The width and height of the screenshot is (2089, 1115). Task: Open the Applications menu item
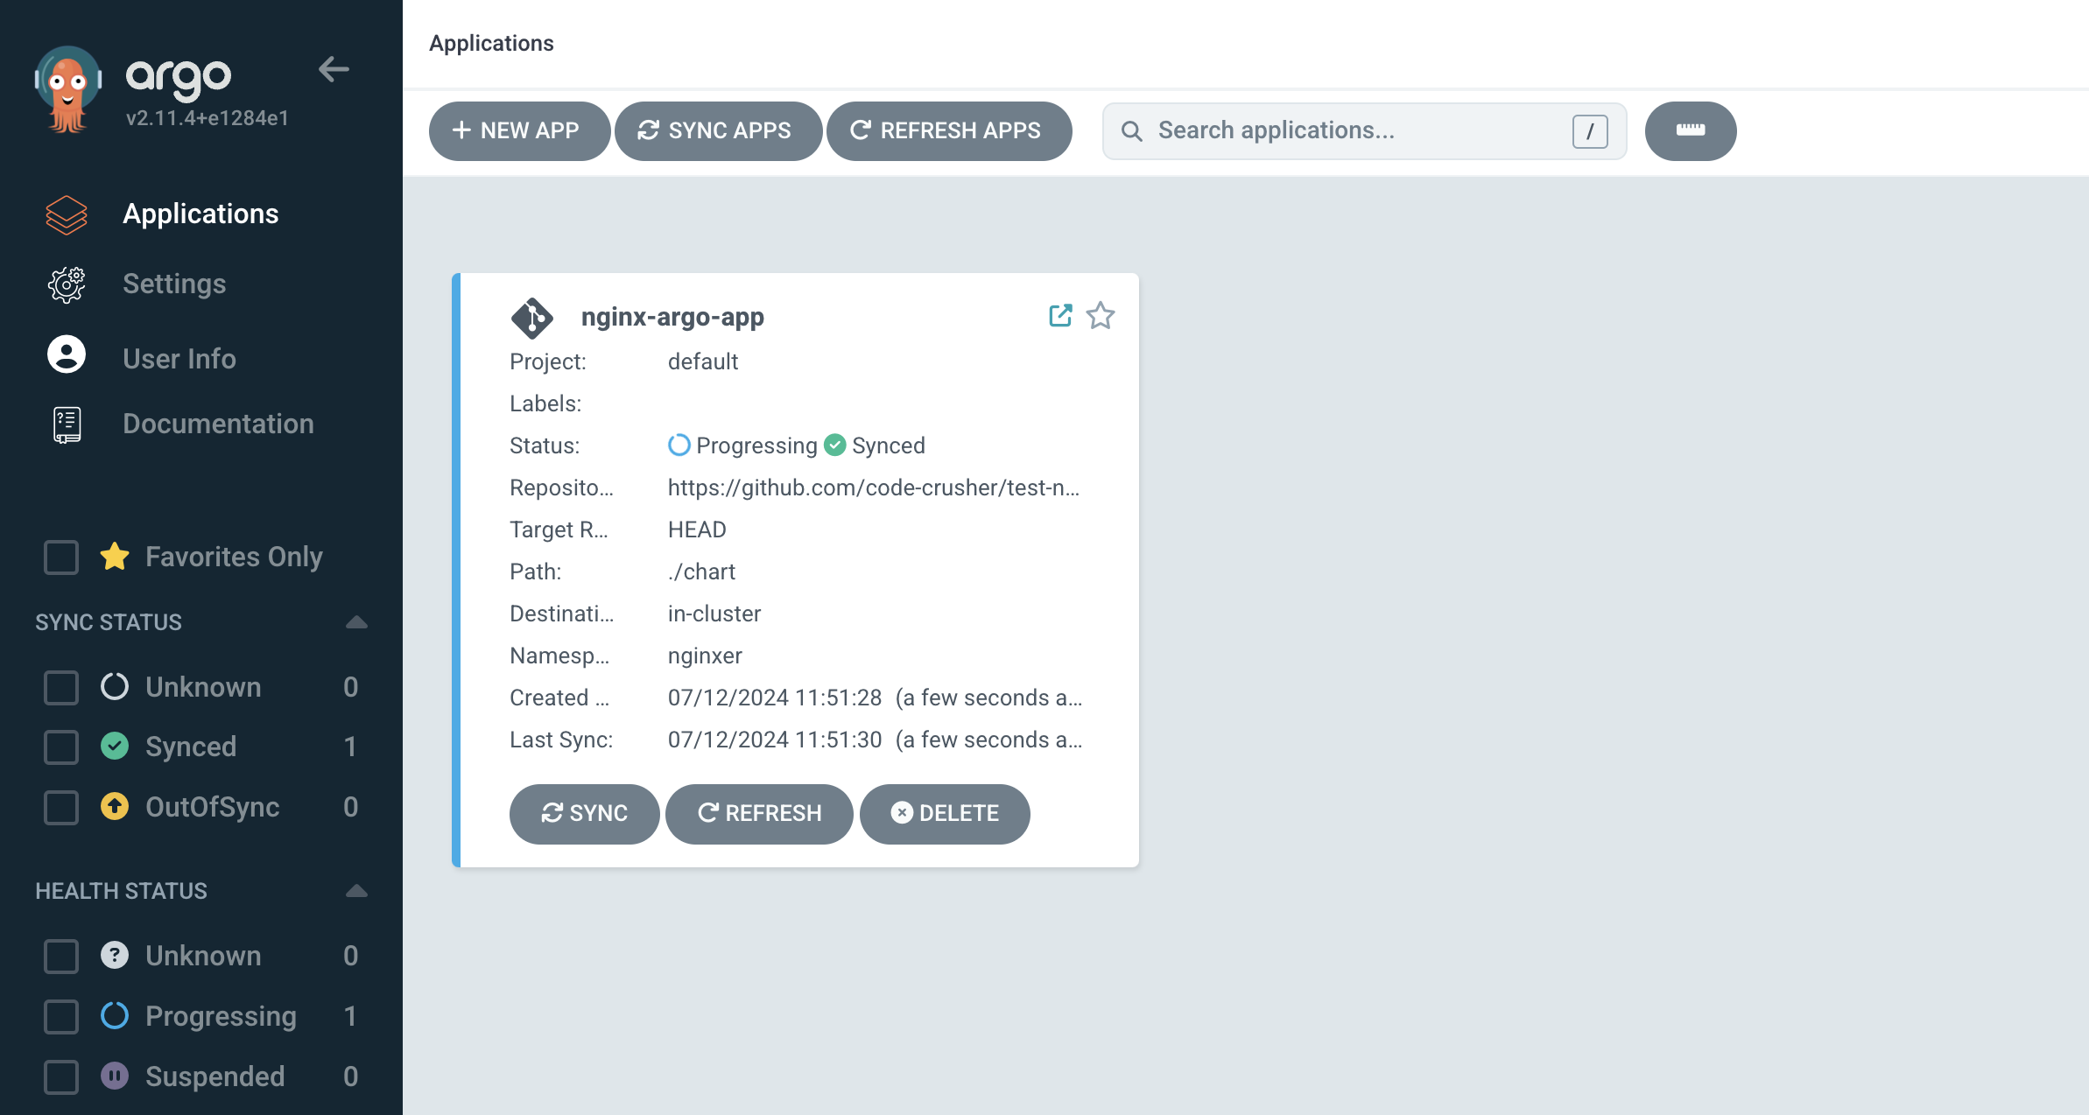click(x=200, y=214)
